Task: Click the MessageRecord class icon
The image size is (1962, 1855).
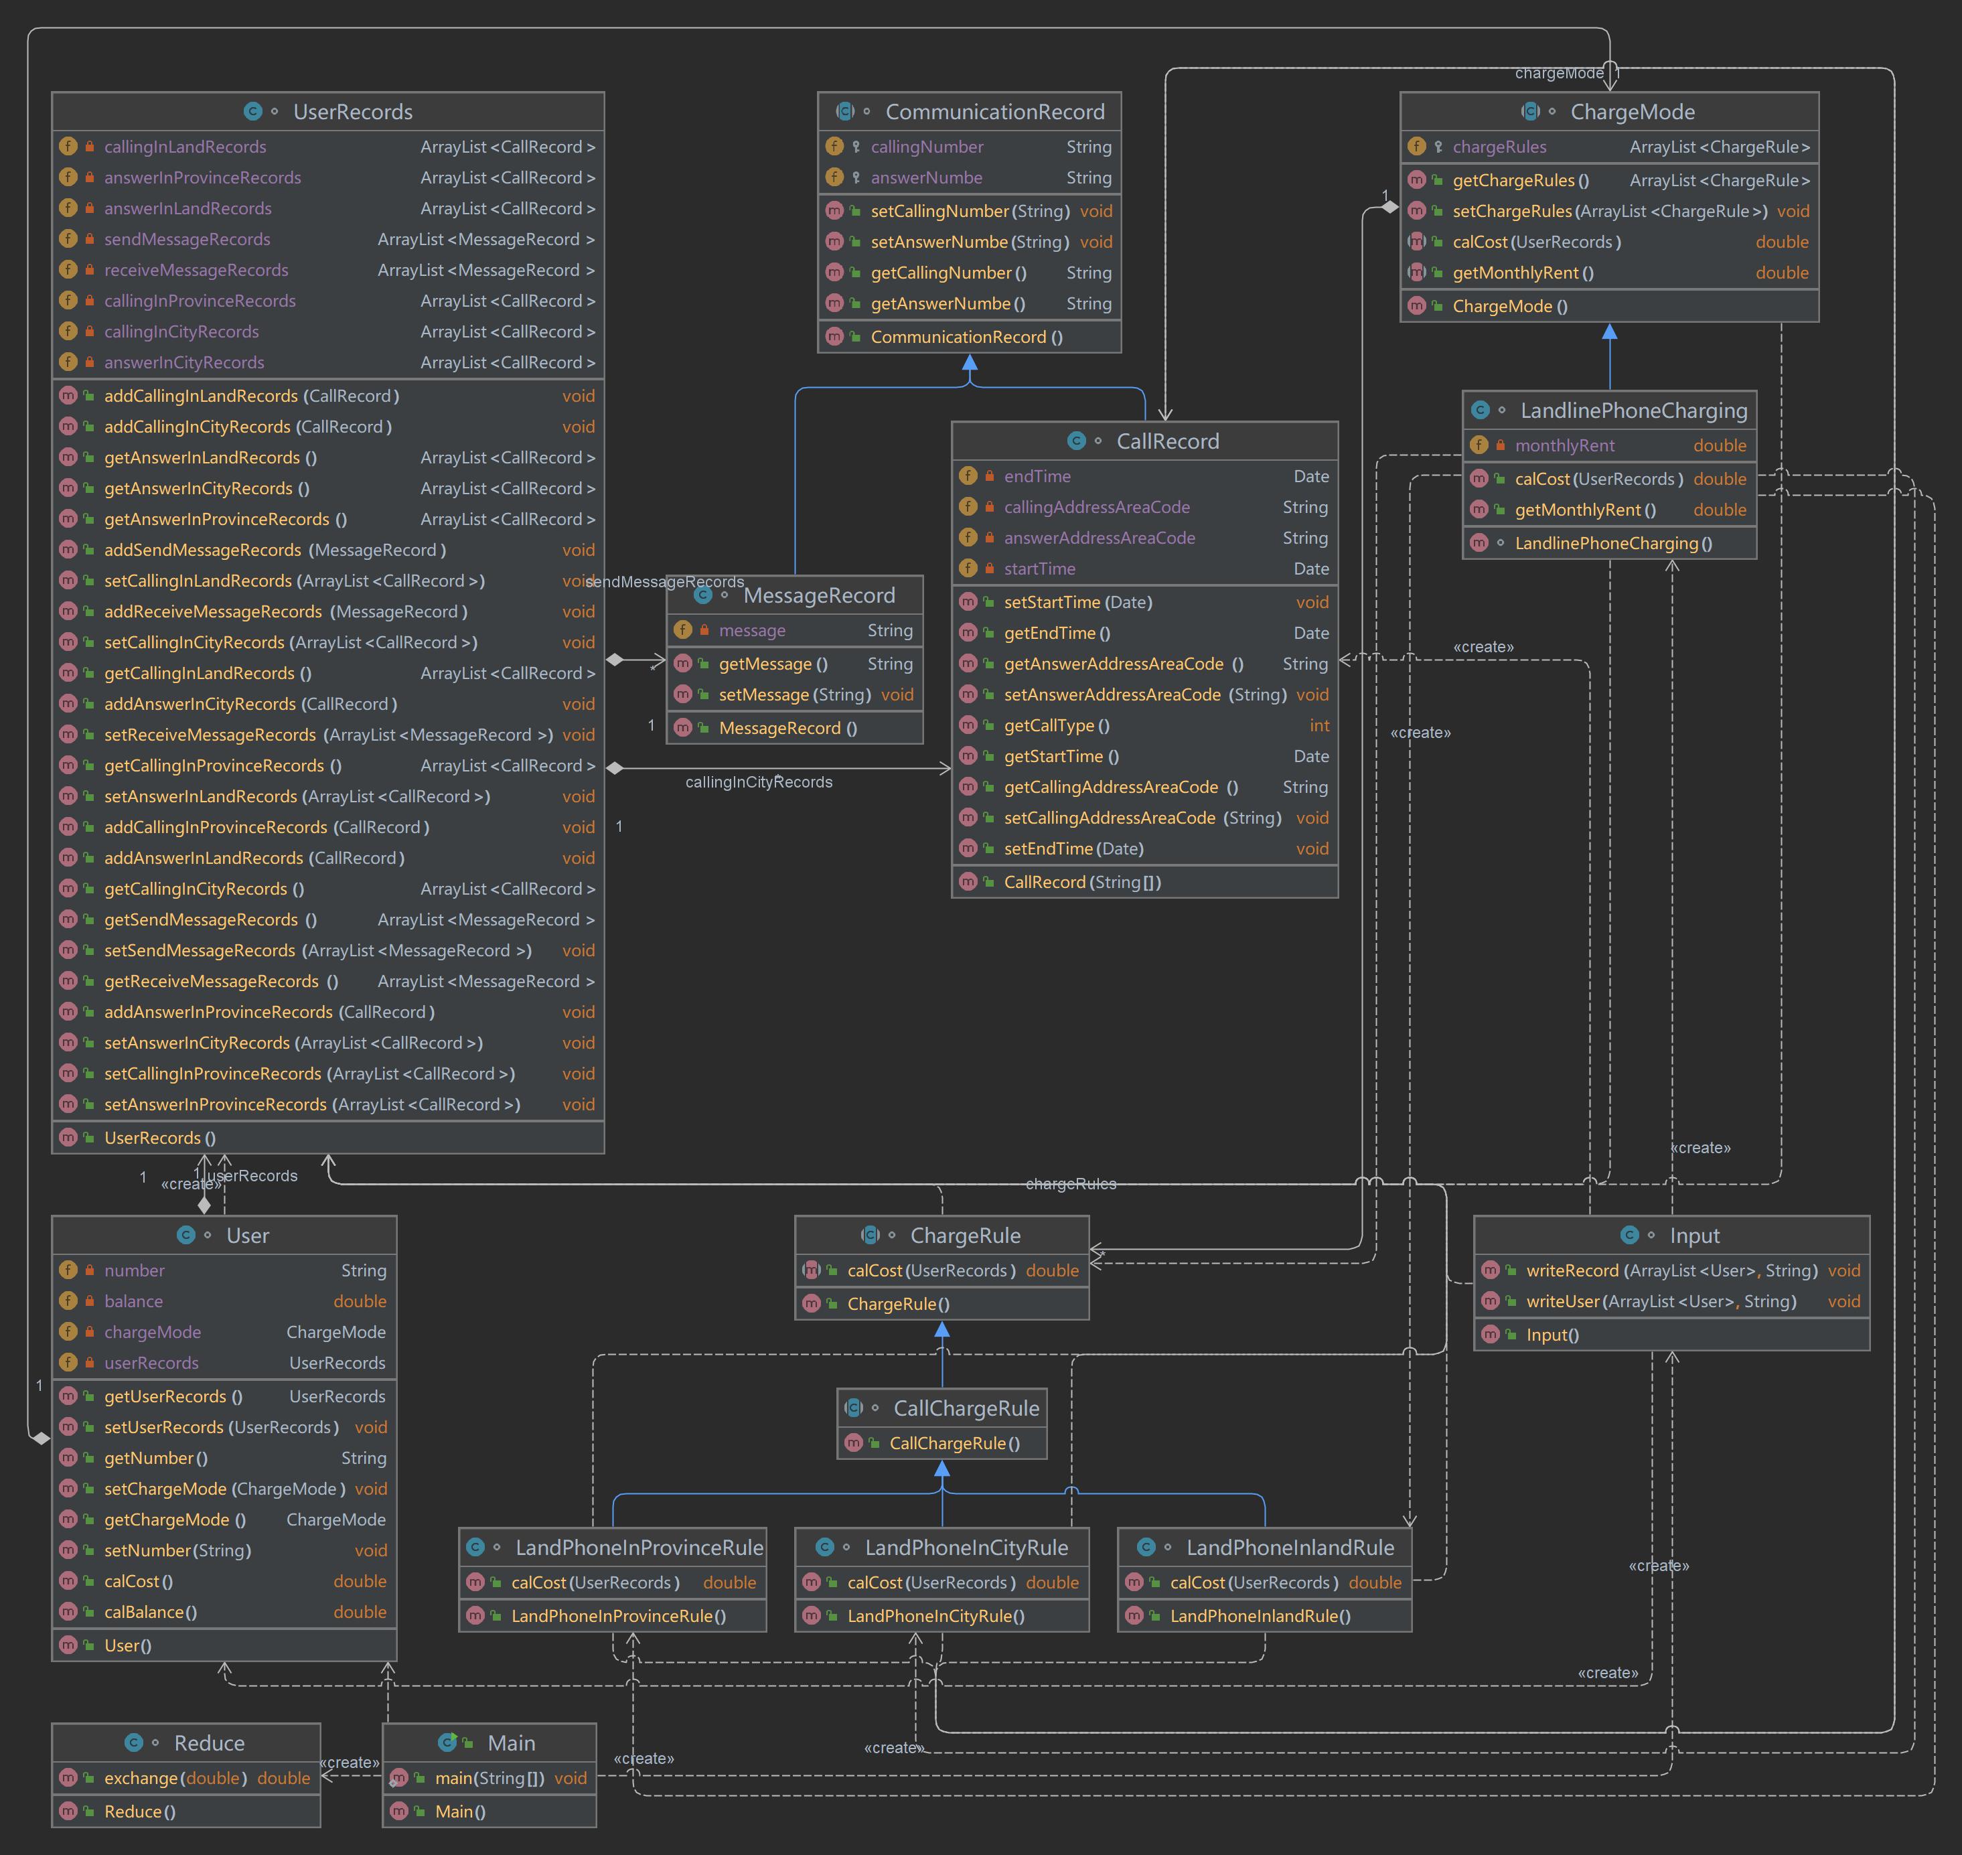Action: 703,595
